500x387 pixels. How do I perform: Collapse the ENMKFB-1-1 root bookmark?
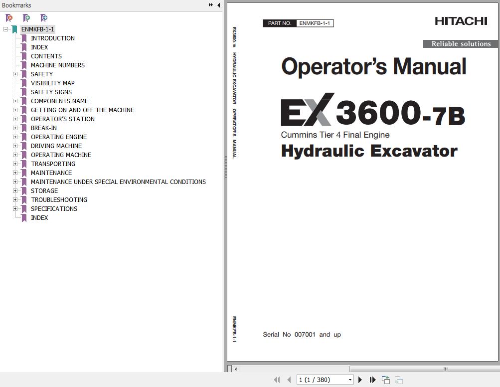click(x=5, y=29)
